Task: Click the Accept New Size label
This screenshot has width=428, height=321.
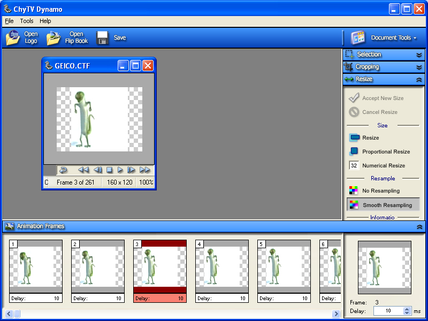Action: tap(383, 98)
